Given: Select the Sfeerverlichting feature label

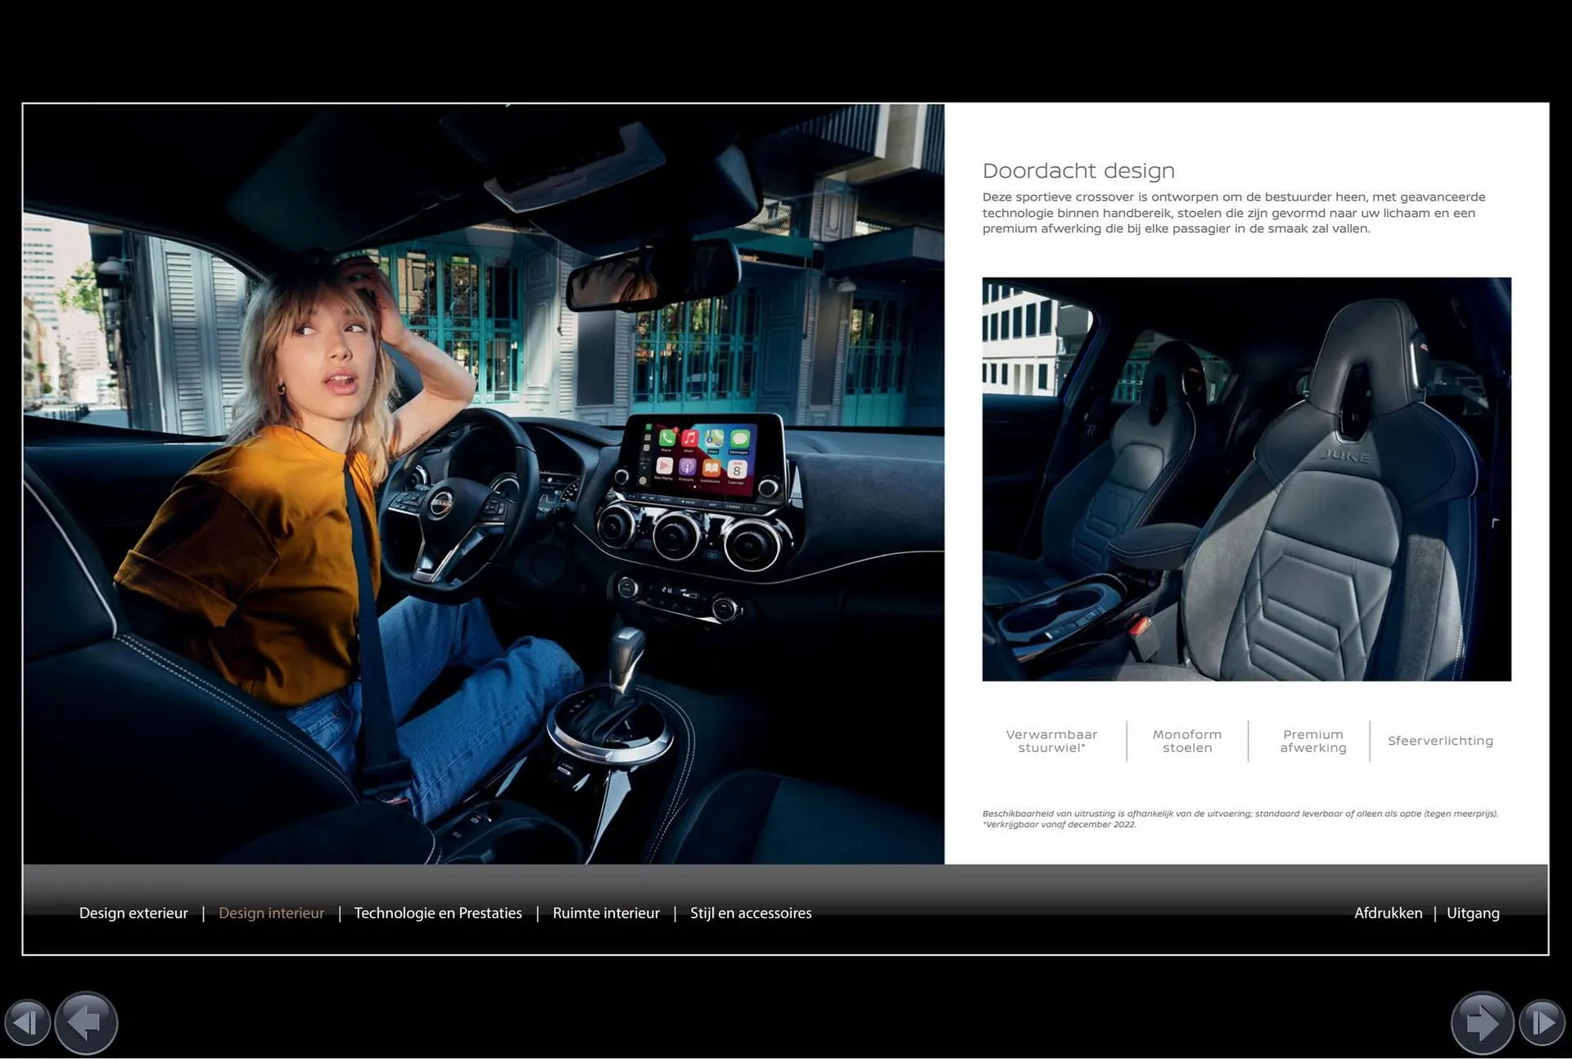Looking at the screenshot, I should pos(1440,741).
